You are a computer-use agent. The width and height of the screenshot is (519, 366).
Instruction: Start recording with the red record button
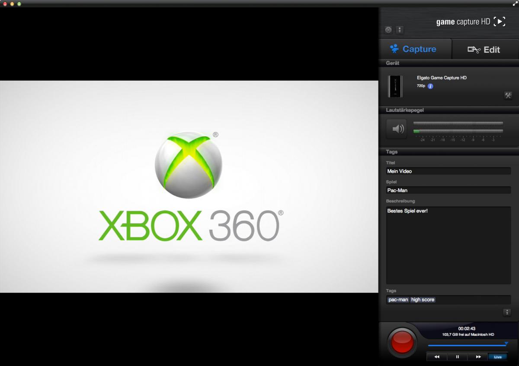tap(402, 343)
